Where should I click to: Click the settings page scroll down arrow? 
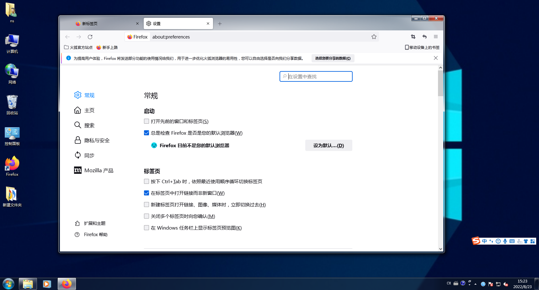point(440,249)
